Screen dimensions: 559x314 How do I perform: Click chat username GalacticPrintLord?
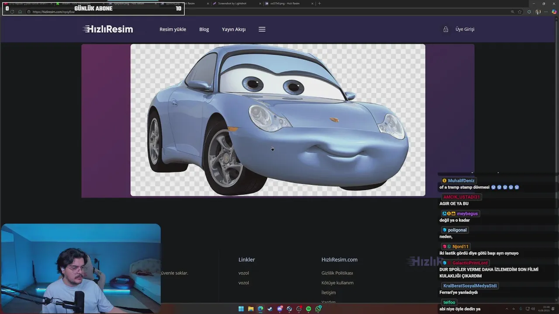click(470, 263)
